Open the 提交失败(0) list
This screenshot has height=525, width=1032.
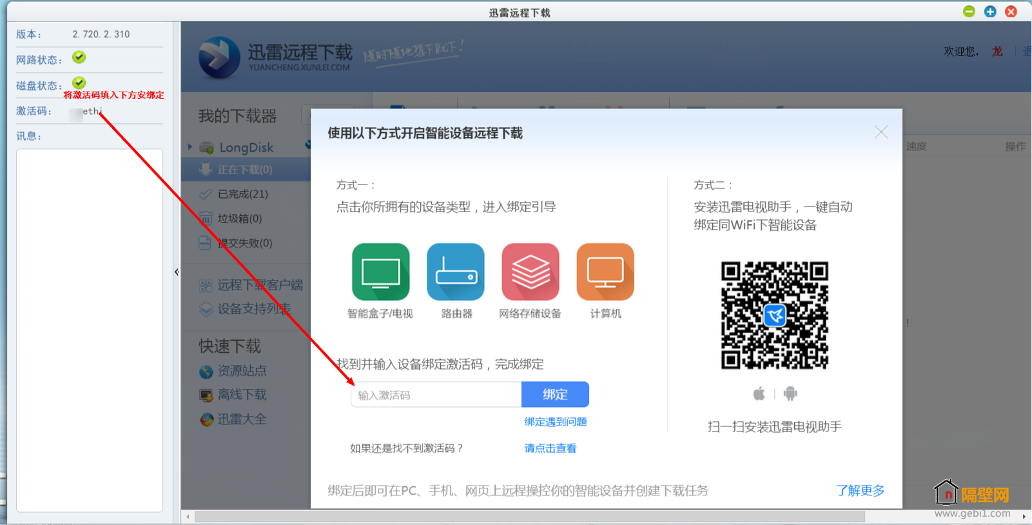[x=245, y=243]
